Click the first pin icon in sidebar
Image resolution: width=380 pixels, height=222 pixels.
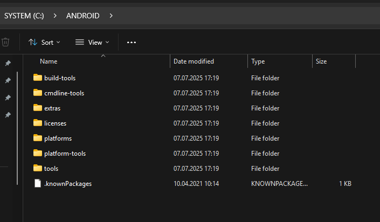point(8,63)
